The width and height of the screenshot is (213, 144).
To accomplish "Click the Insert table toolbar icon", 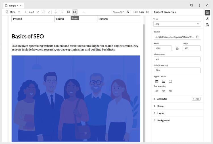I will coord(68,12).
